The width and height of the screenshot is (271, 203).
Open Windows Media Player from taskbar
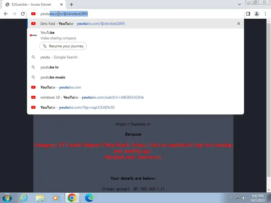[x=56, y=198]
